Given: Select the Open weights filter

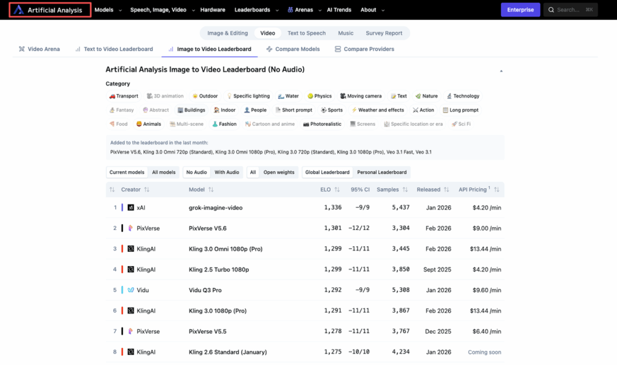Looking at the screenshot, I should coord(278,172).
